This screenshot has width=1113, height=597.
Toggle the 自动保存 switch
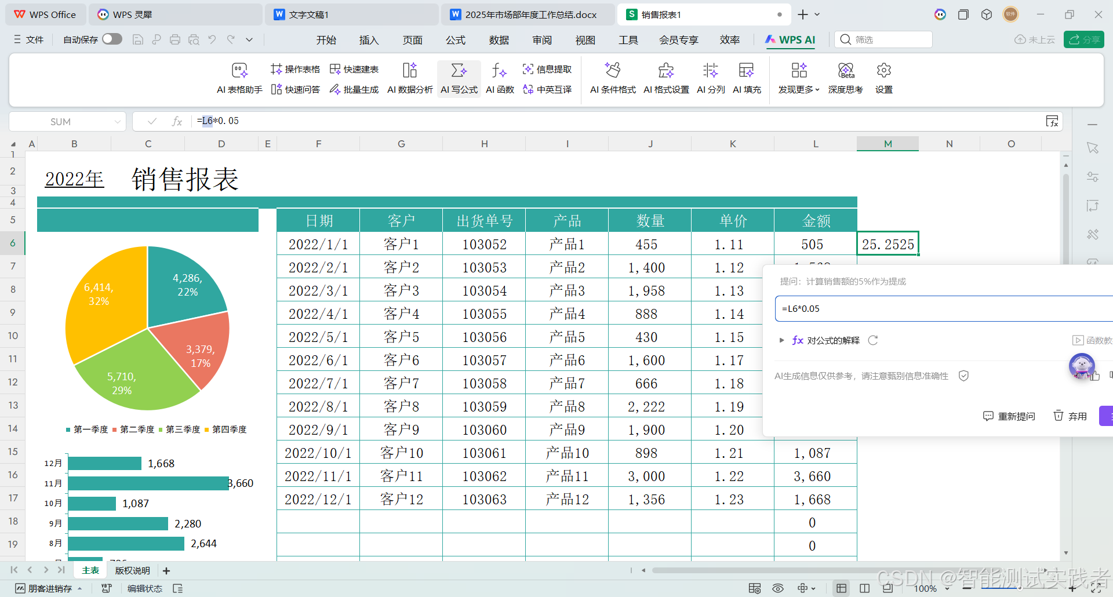point(112,39)
